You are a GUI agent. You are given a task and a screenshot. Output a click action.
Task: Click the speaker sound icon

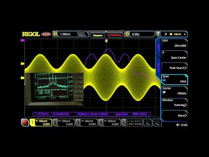point(178,125)
